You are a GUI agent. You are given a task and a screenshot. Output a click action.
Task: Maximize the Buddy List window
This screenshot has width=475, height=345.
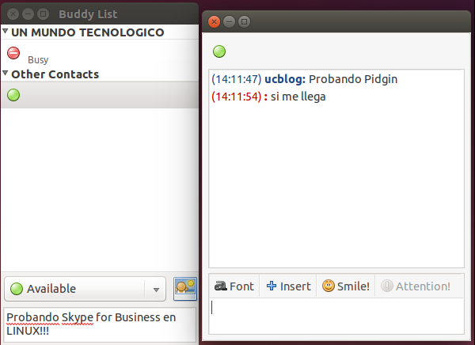(x=43, y=13)
